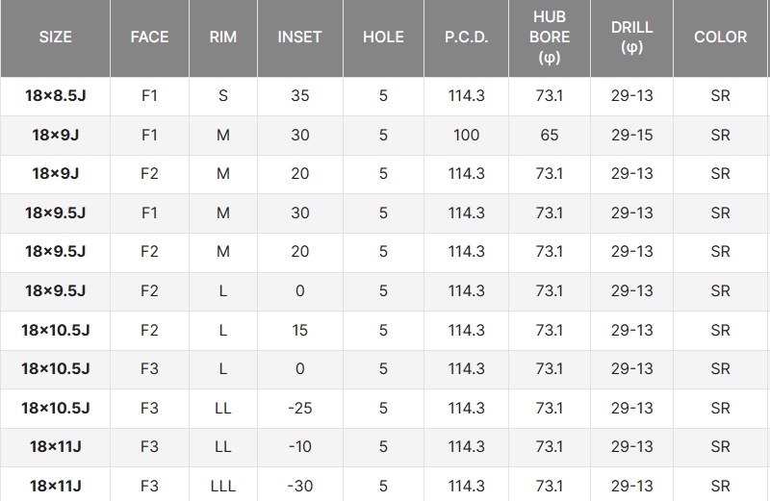Click the rim value S
This screenshot has height=501, width=770.
point(222,96)
